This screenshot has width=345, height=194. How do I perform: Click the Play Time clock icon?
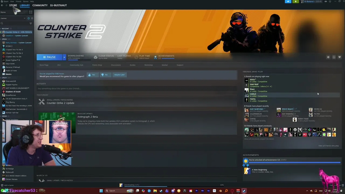click(x=136, y=57)
